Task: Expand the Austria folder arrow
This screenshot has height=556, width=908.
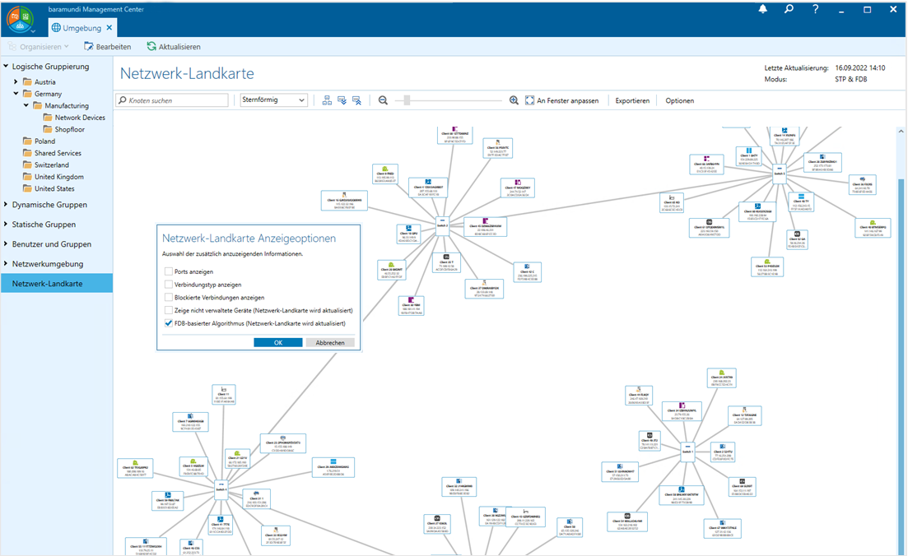Action: (x=16, y=81)
